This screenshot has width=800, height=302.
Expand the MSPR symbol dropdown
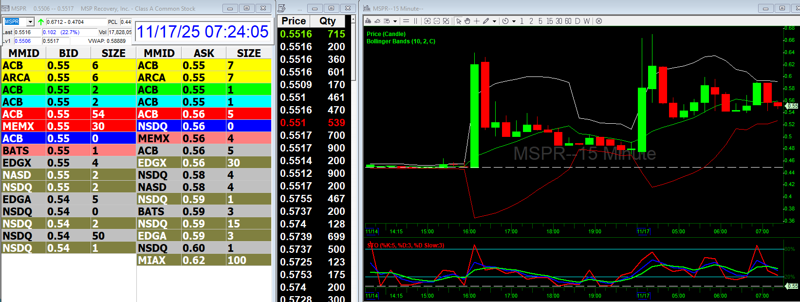(30, 22)
